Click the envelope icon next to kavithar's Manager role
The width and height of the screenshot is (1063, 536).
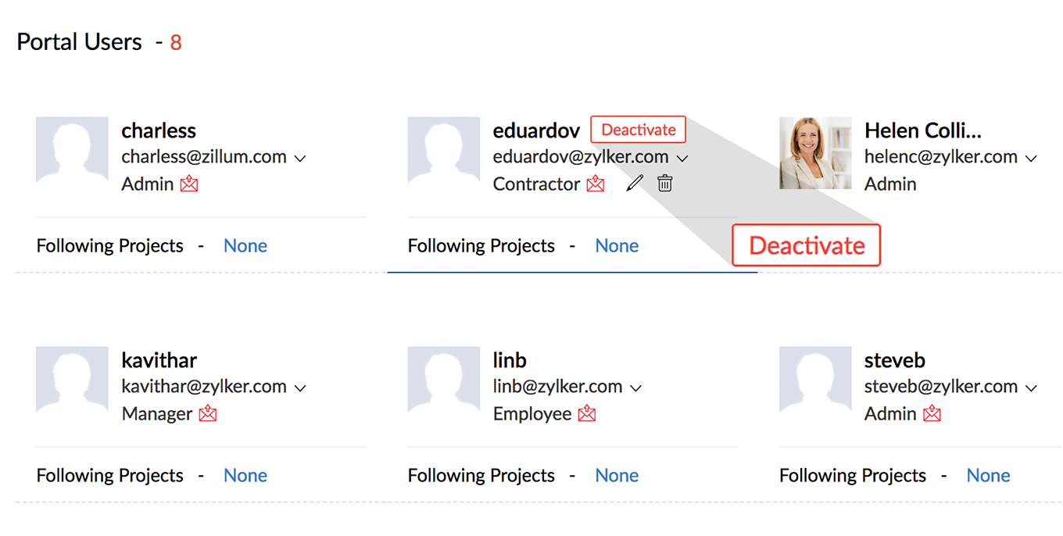point(208,414)
